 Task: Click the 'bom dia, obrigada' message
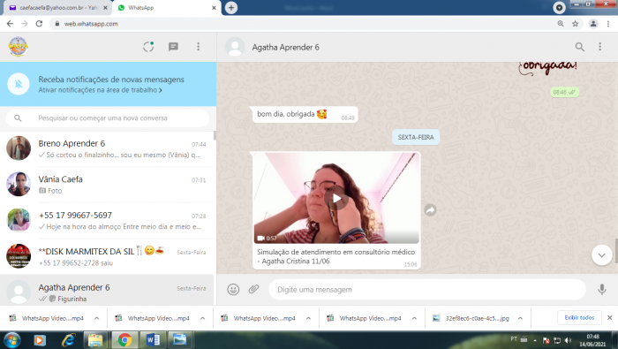pyautogui.click(x=305, y=114)
